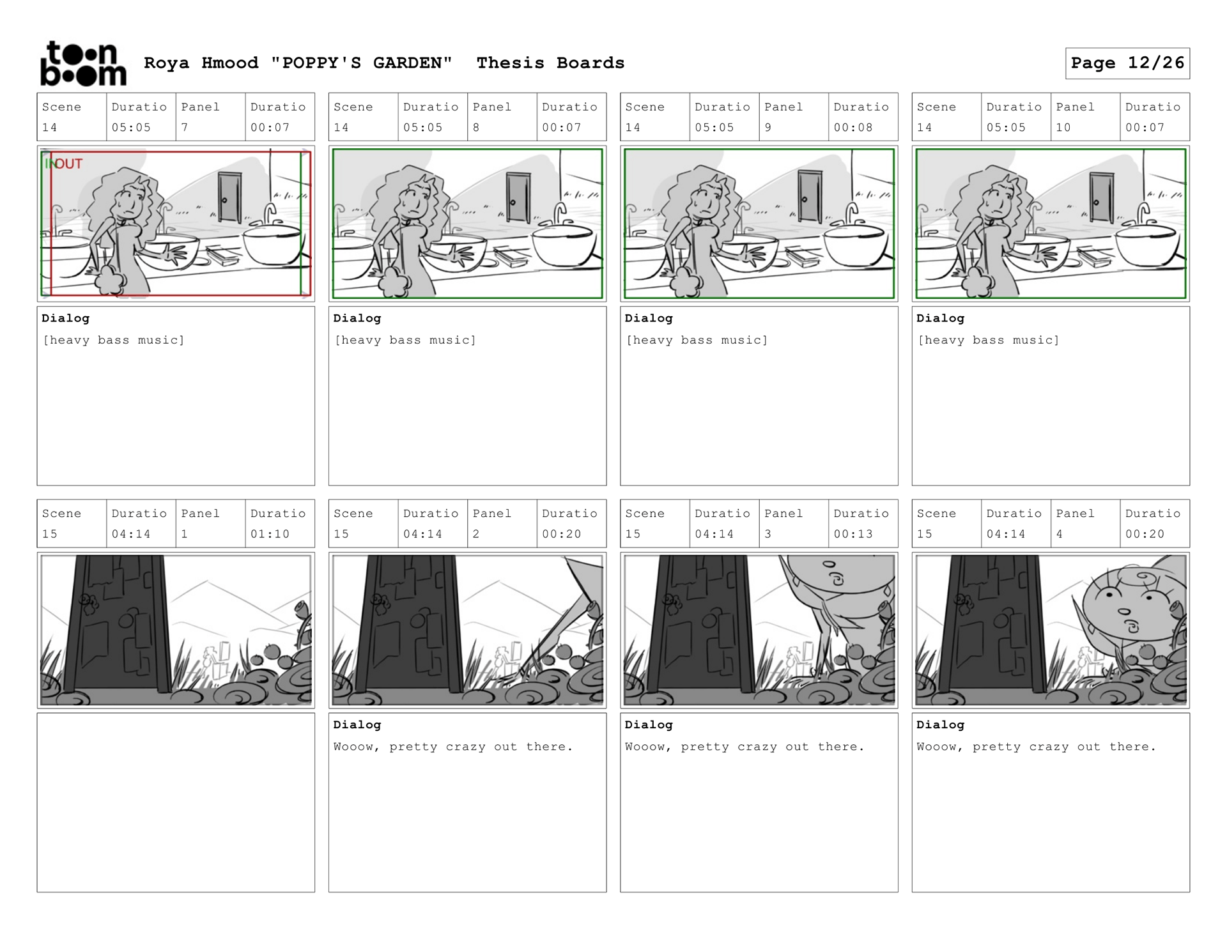Select Scene 14 Panel 10 storyboard image
1227x948 pixels.
1051,224
